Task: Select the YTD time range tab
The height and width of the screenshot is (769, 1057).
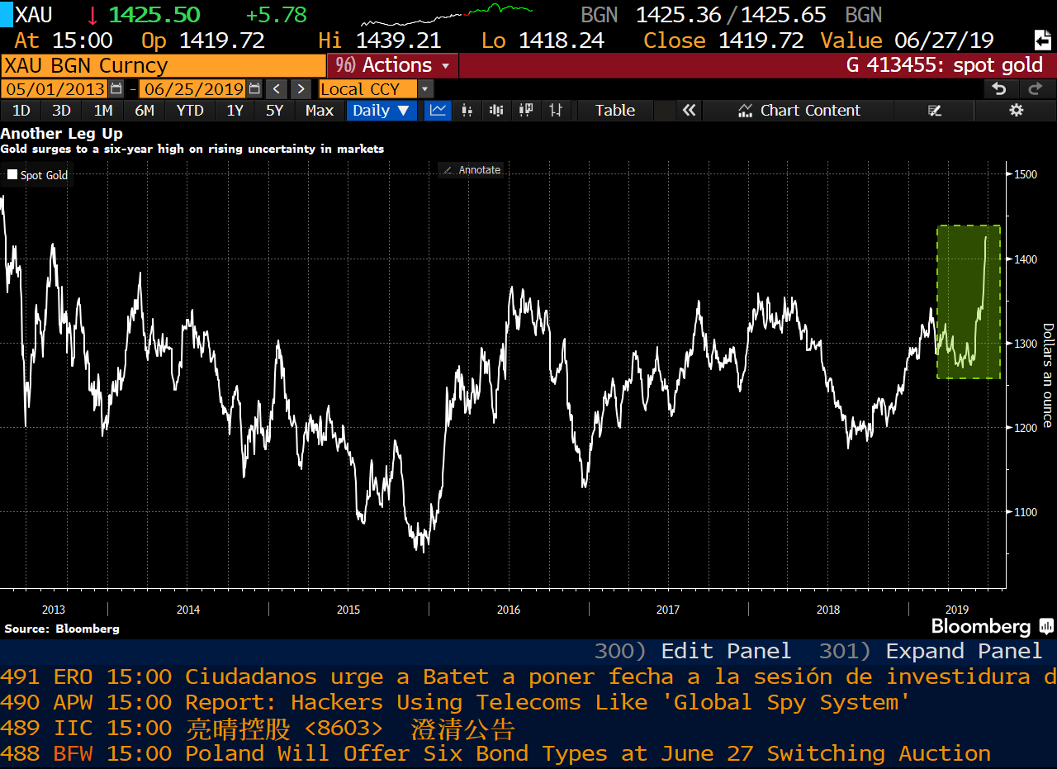Action: tap(190, 111)
